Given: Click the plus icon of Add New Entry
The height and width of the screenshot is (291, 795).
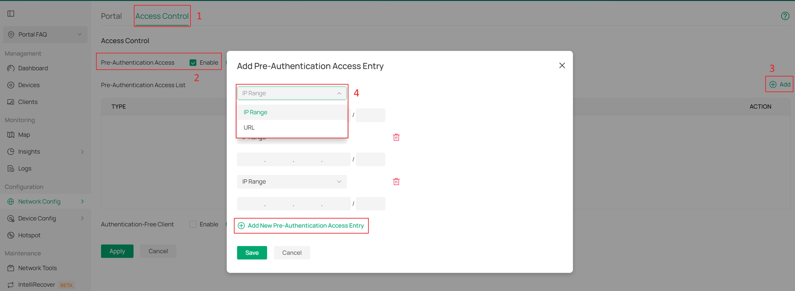Looking at the screenshot, I should click(x=241, y=226).
